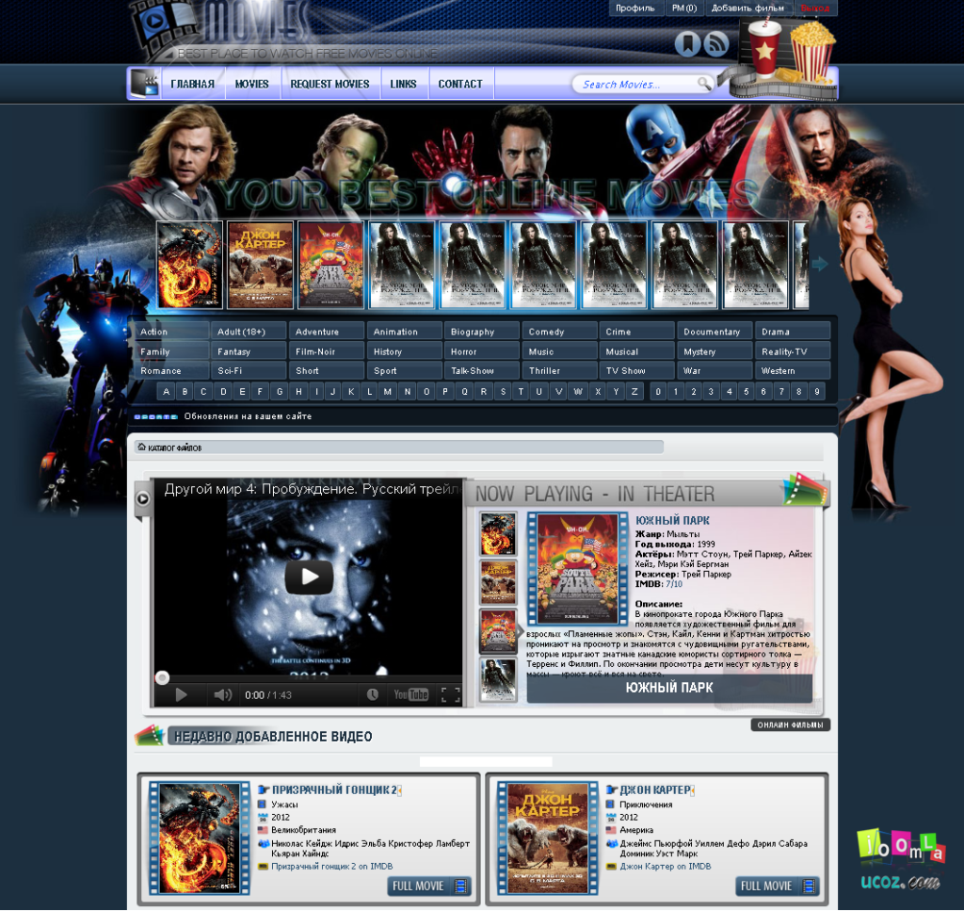Filter movies by letter M

click(x=388, y=391)
